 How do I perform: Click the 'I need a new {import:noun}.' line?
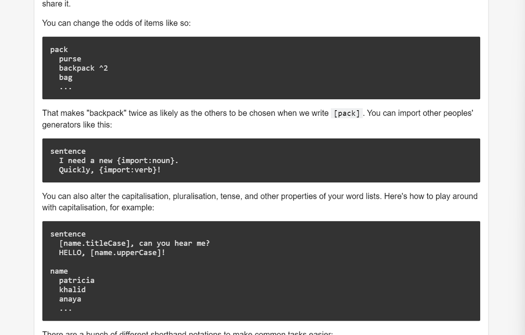118,161
